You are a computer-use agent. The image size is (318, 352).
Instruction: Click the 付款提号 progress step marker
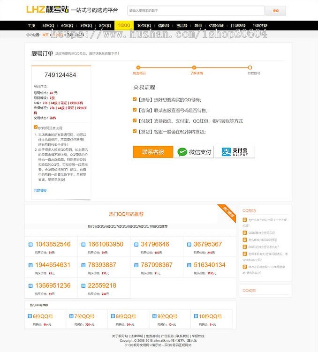coord(250,67)
